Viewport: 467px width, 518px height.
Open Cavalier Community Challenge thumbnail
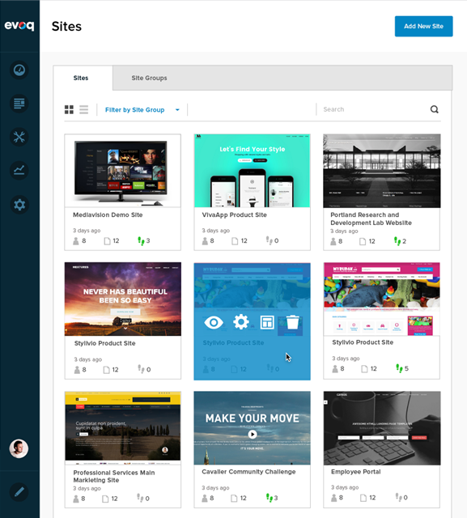(252, 428)
